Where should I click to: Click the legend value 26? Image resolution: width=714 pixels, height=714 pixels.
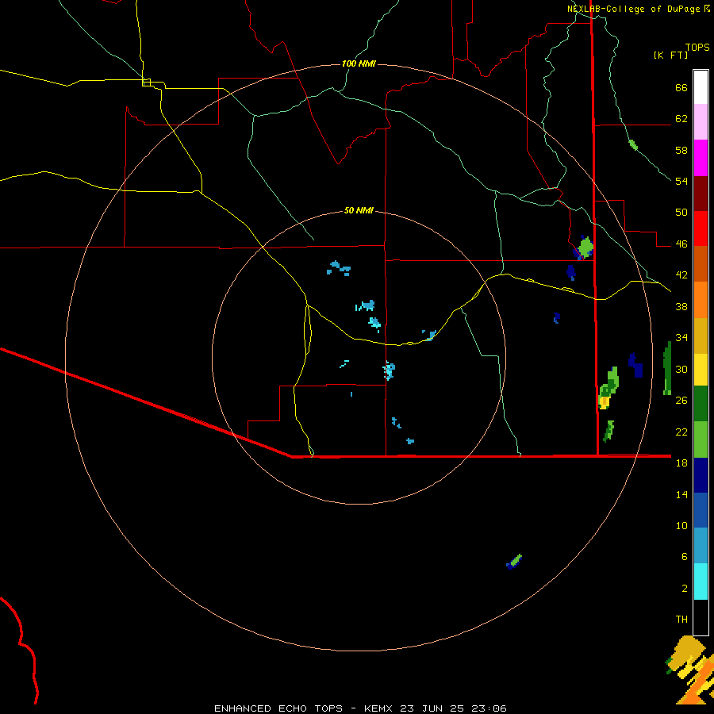point(681,401)
